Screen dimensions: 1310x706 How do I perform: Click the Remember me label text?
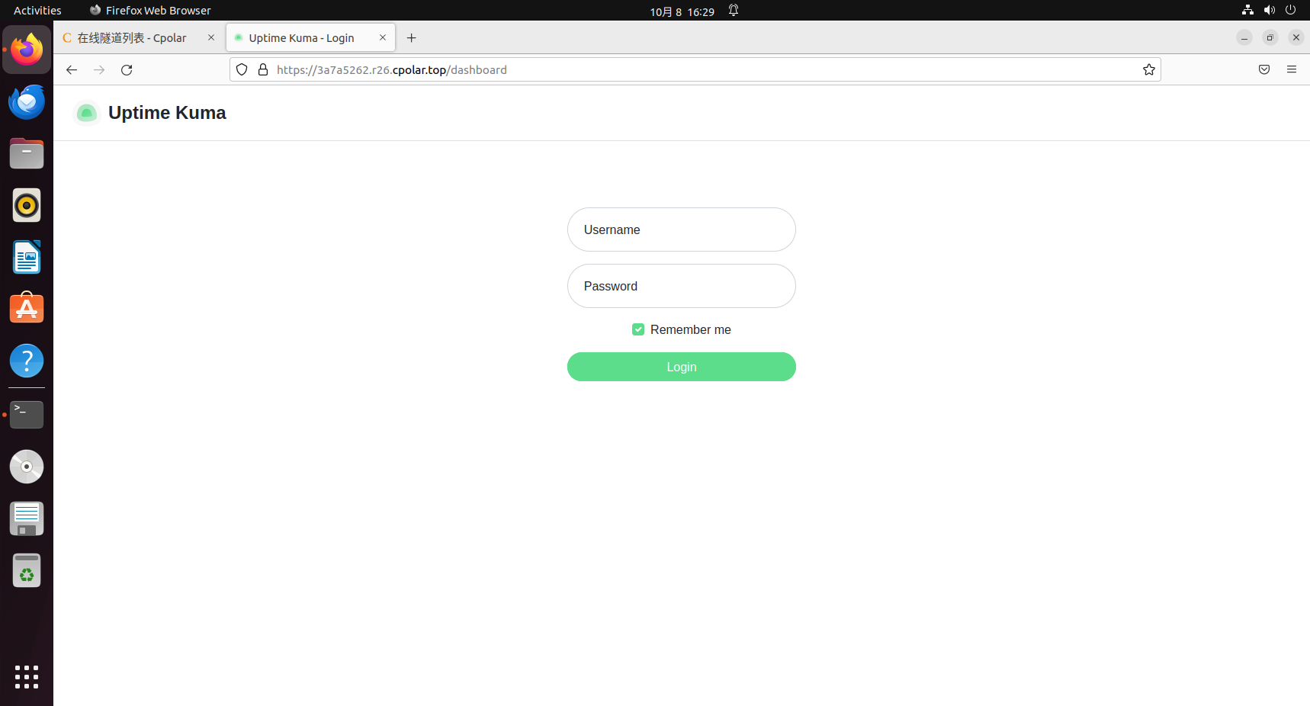691,329
